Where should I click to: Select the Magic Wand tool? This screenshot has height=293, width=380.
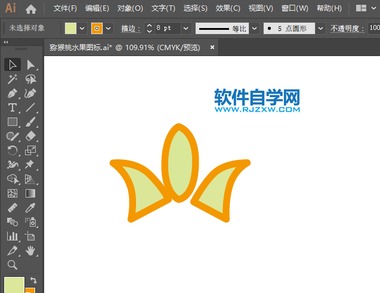pos(13,79)
